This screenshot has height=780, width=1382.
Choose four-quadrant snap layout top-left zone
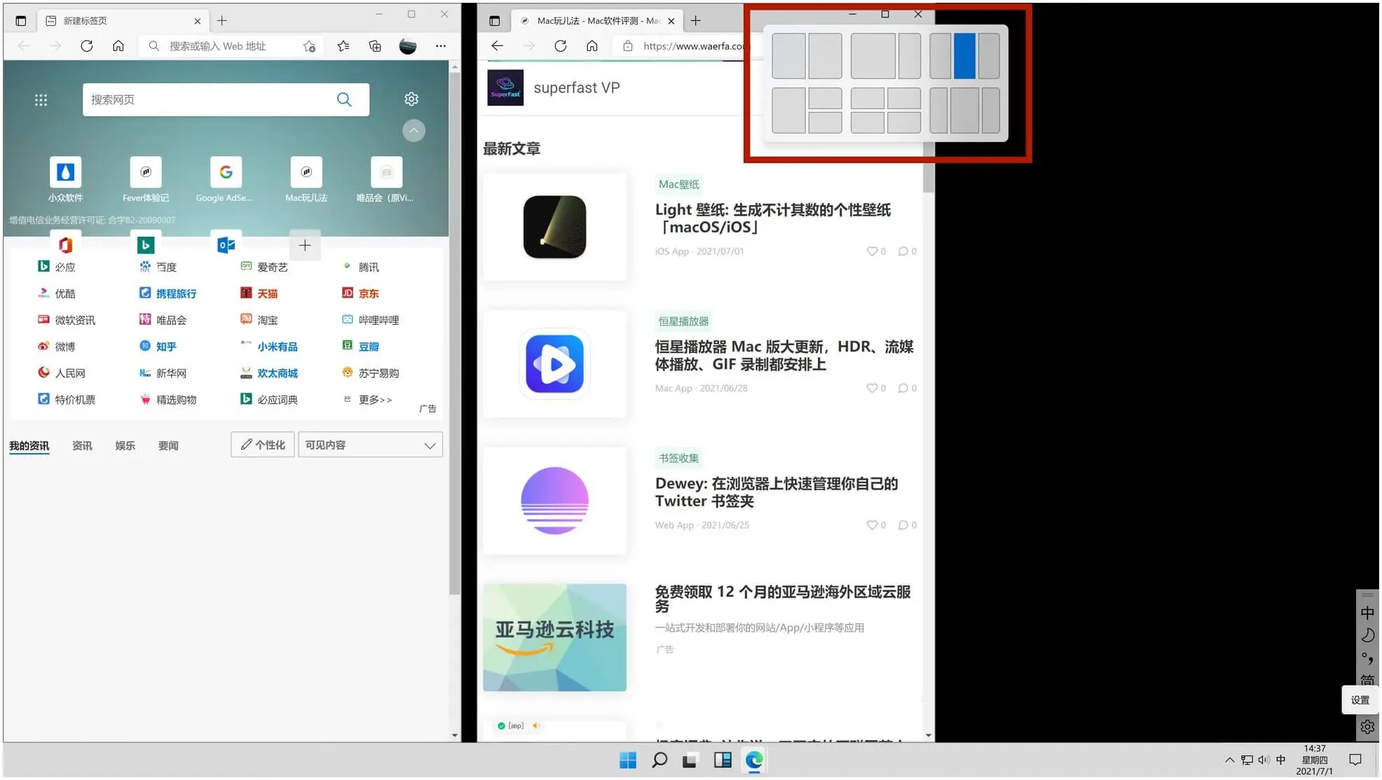click(x=867, y=98)
